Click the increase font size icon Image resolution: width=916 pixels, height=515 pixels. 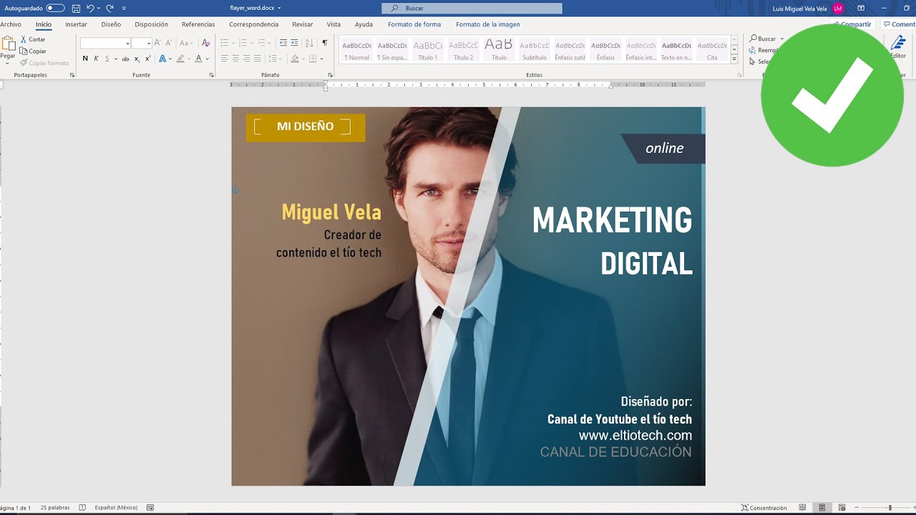click(x=157, y=43)
